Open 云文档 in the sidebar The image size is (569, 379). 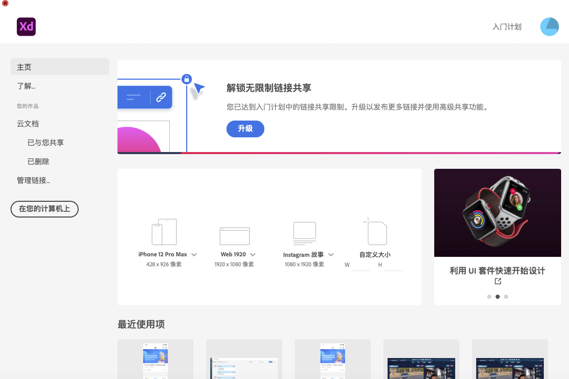tap(28, 124)
